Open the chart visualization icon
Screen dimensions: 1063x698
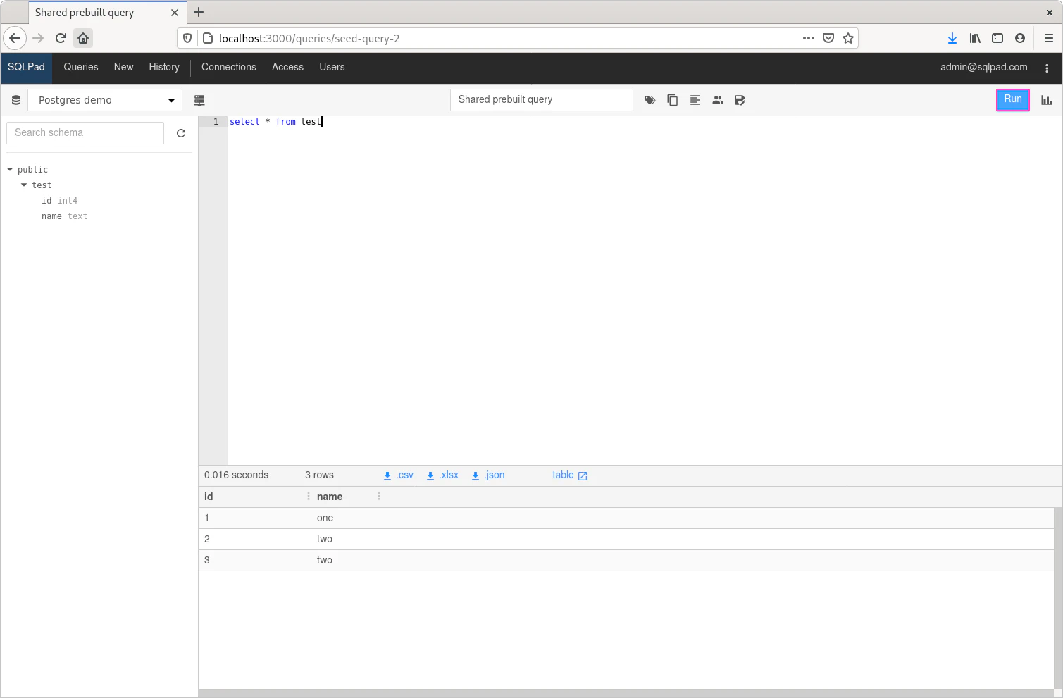click(x=1046, y=100)
